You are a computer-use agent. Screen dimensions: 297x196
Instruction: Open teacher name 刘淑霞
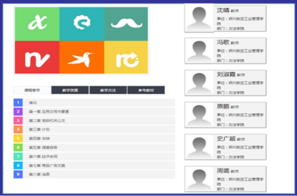pos(226,75)
